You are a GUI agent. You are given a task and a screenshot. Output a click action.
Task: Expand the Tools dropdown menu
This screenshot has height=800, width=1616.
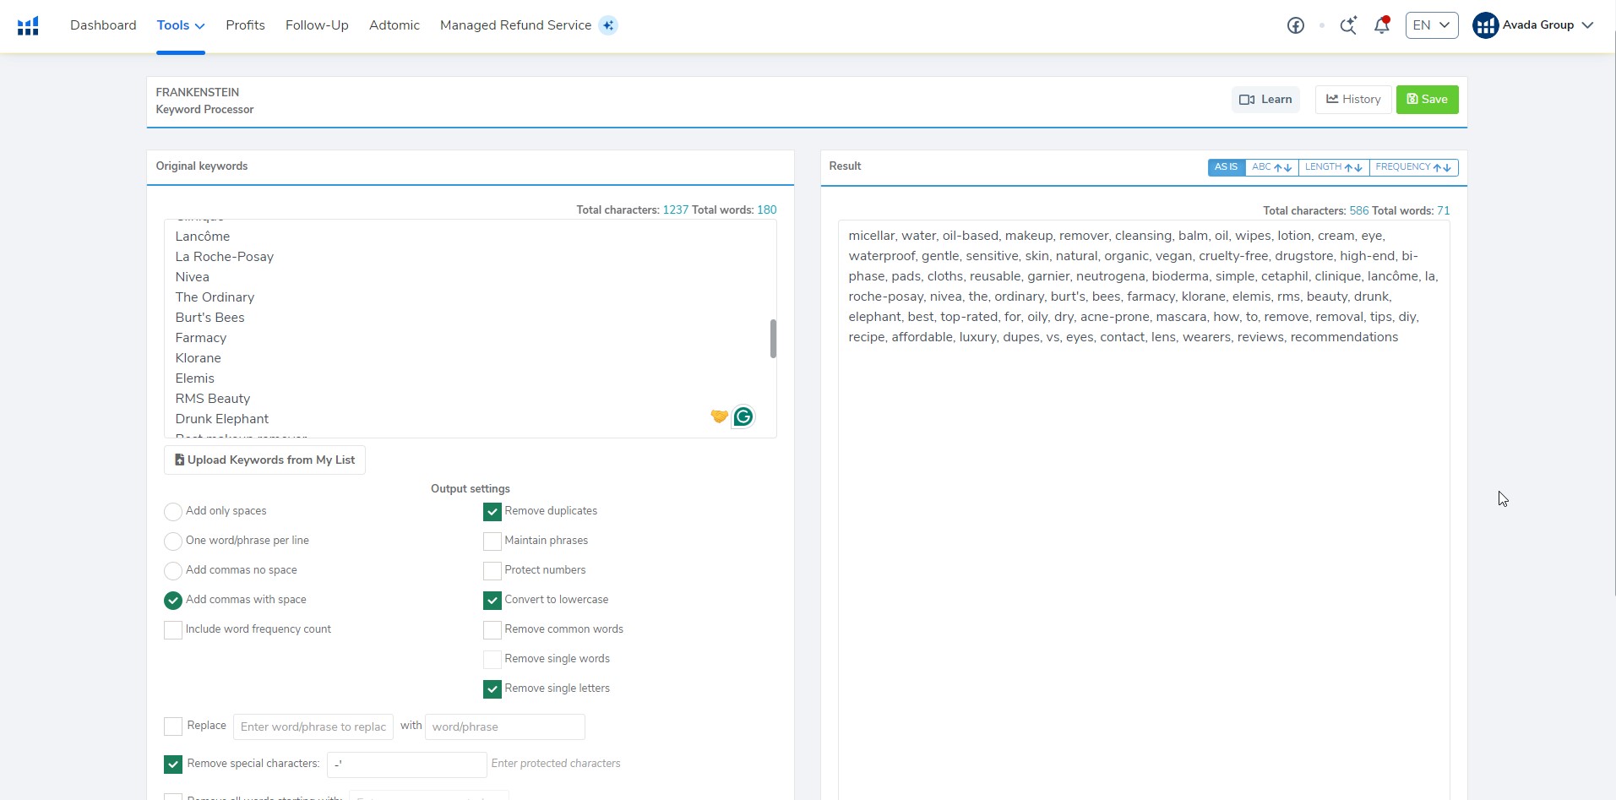[181, 25]
